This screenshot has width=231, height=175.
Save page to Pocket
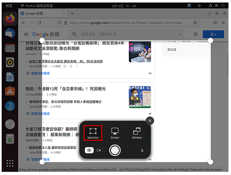tap(215, 23)
